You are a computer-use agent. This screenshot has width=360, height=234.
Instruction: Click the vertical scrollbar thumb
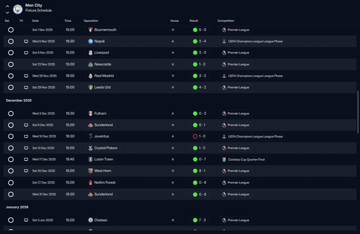coord(358,112)
